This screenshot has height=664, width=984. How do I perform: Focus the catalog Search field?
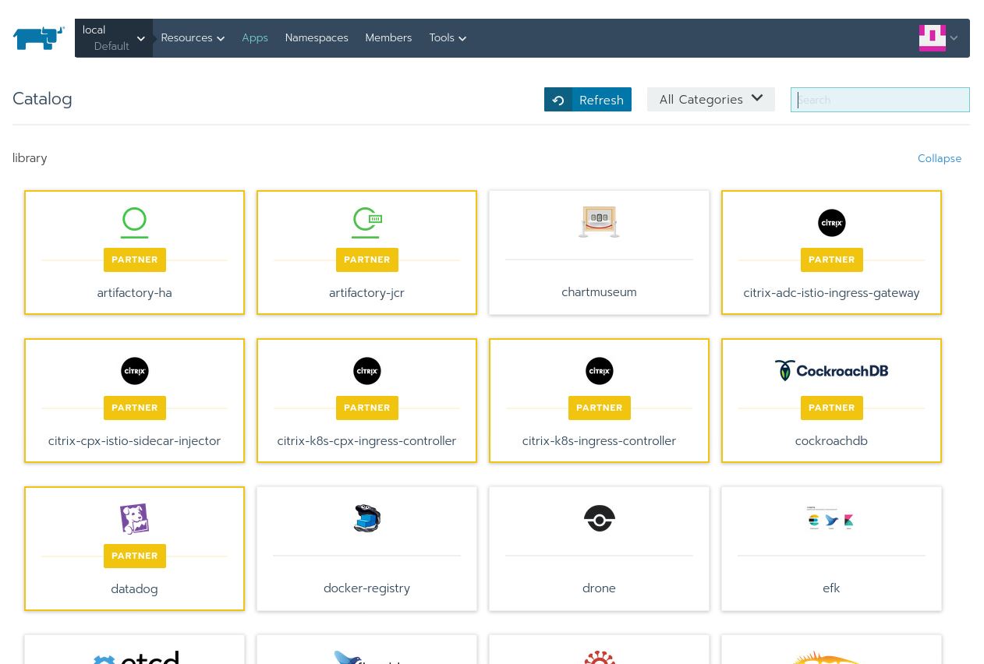coord(880,100)
